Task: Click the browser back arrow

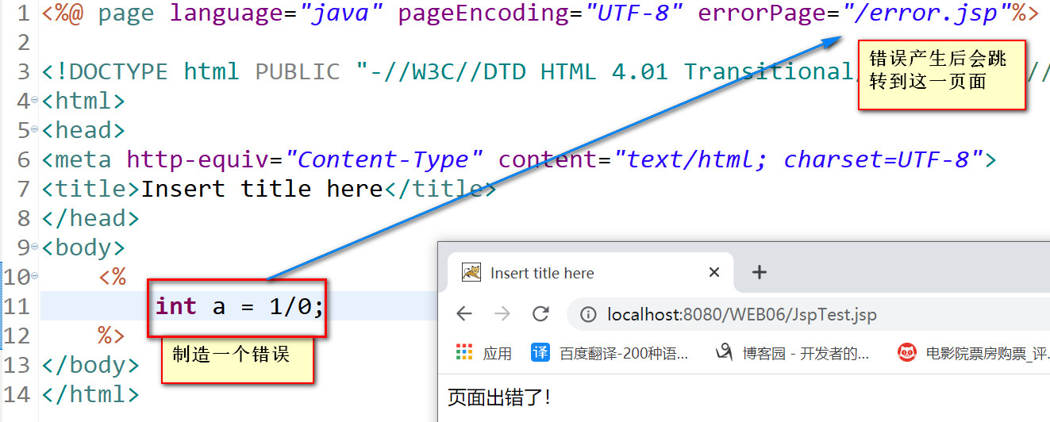Action: (464, 314)
